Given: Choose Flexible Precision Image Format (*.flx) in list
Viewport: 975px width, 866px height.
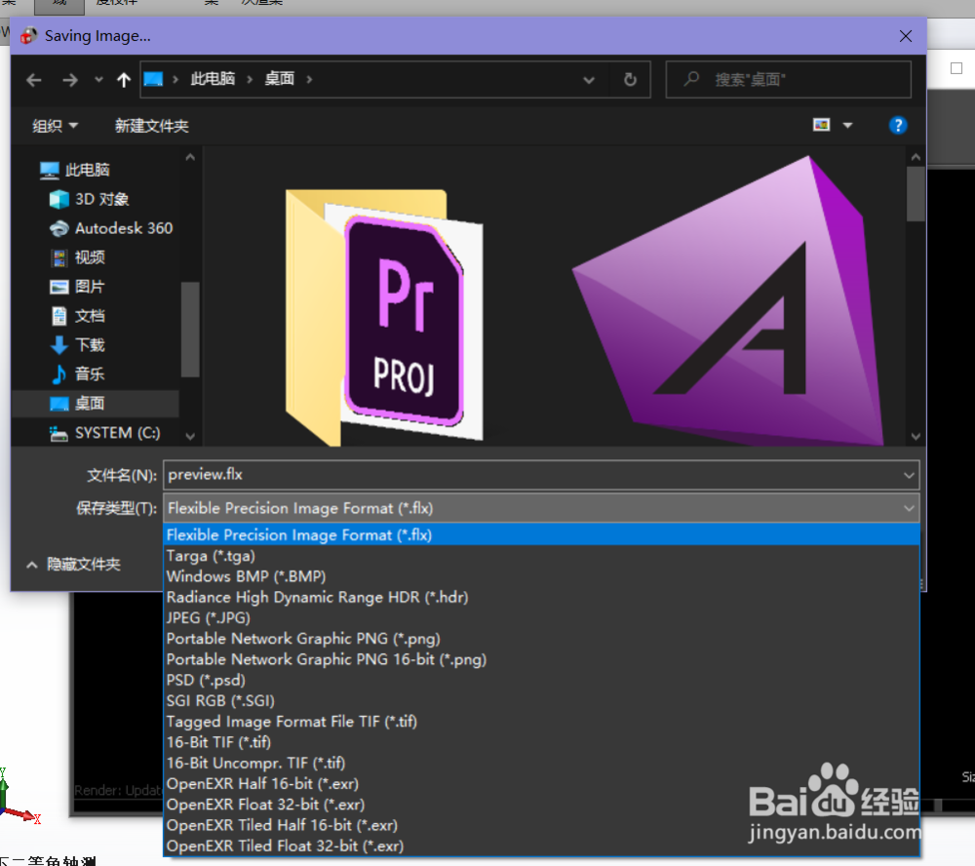Looking at the screenshot, I should (541, 535).
